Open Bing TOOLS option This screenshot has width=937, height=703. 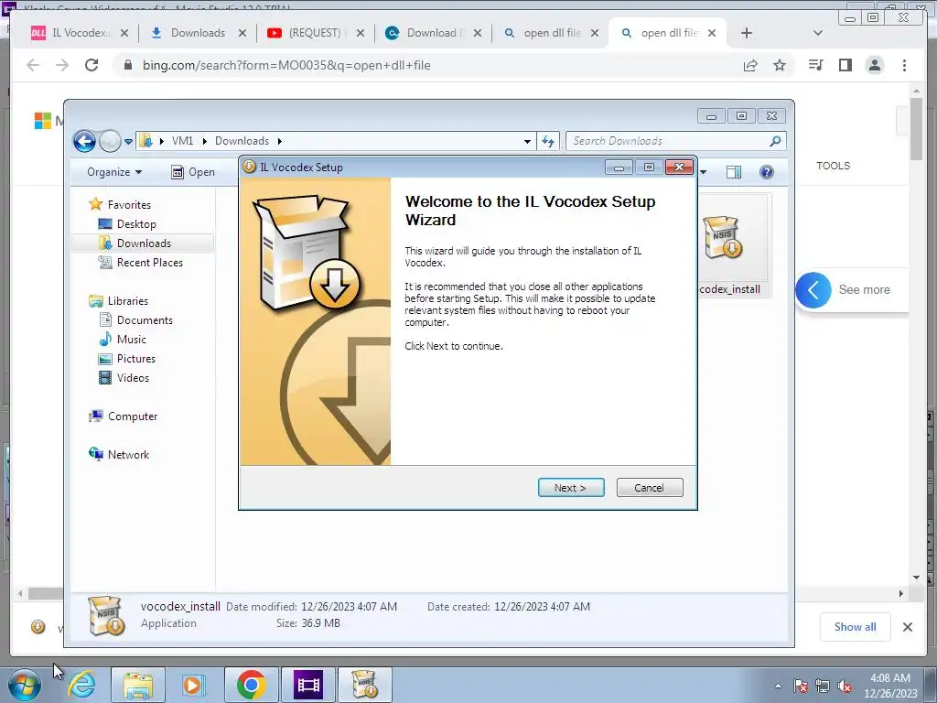[x=833, y=166]
